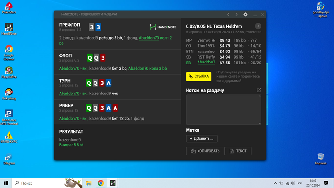The image size is (334, 188).
Task: Open Windows Start menu
Action: [6, 183]
